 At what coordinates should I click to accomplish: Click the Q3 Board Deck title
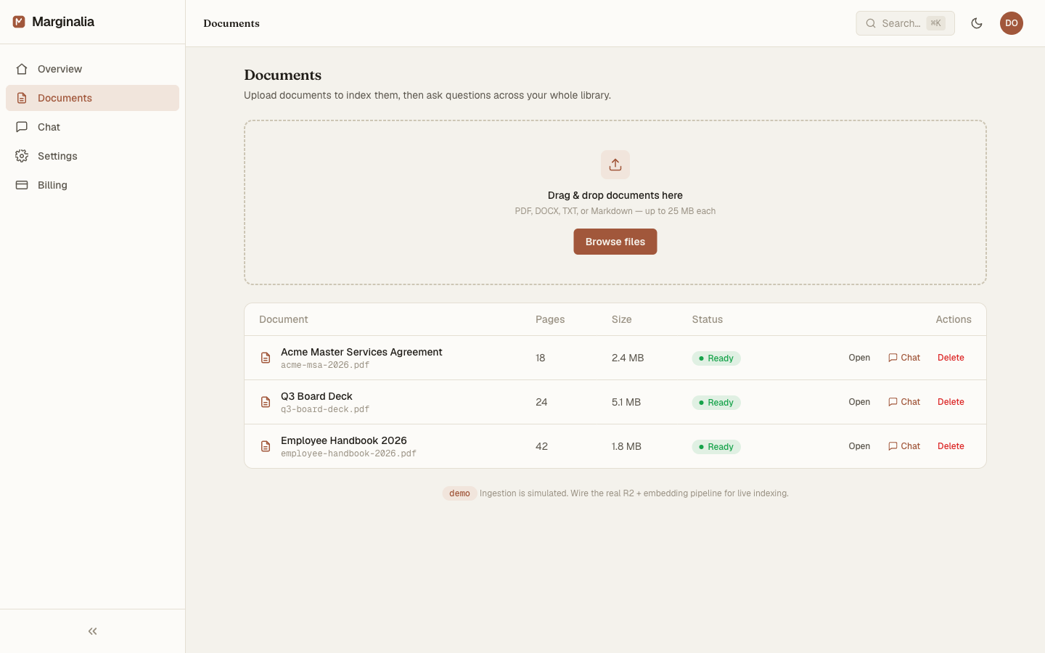click(316, 396)
